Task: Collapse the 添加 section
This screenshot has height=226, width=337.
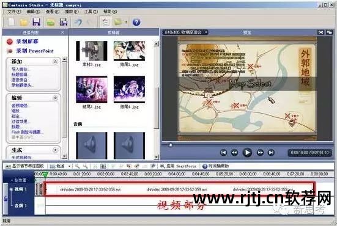Action: (55, 62)
